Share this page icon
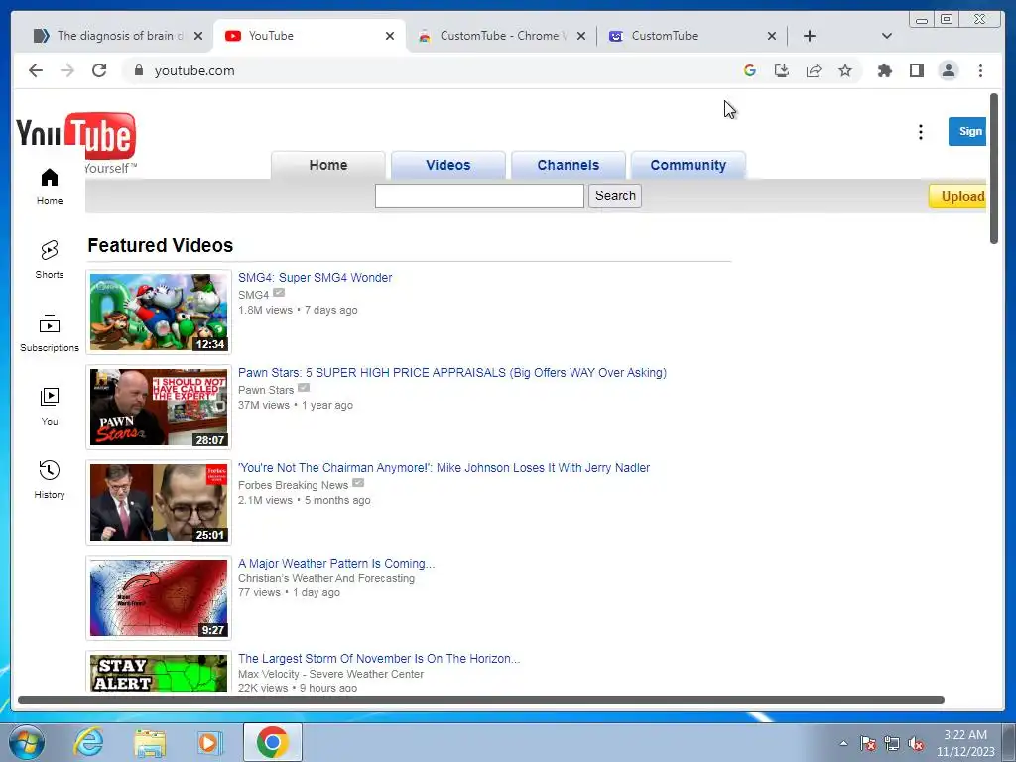Image resolution: width=1016 pixels, height=762 pixels. (814, 70)
